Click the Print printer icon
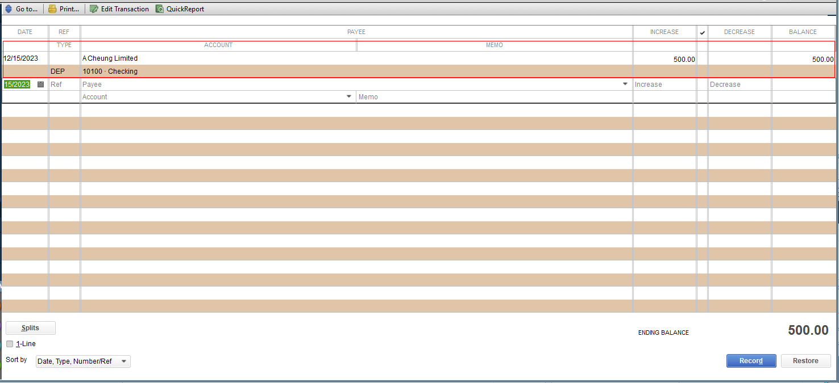The height and width of the screenshot is (383, 839). [x=52, y=9]
